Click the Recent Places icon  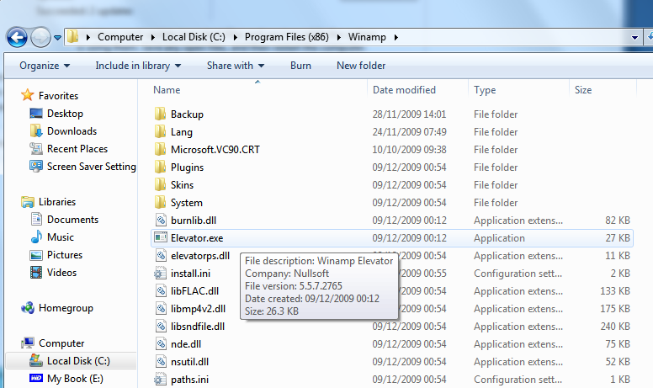36,149
